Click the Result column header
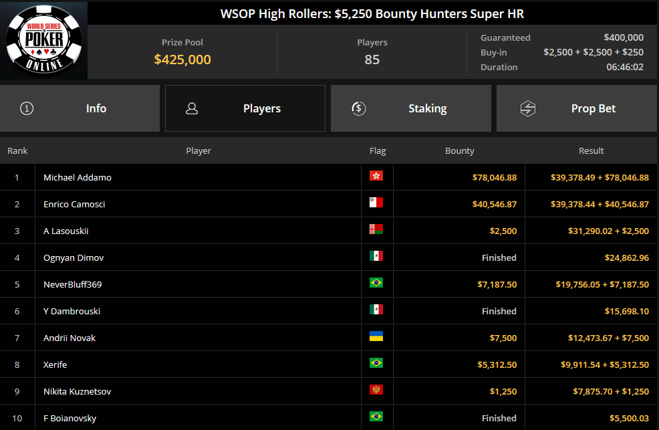This screenshot has height=430, width=659. 591,151
